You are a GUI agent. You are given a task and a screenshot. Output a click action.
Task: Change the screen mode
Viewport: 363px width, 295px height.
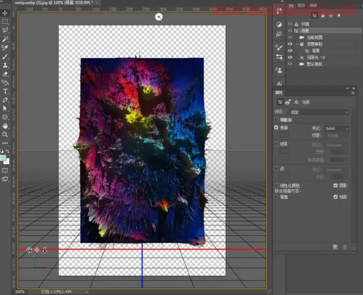click(5, 179)
